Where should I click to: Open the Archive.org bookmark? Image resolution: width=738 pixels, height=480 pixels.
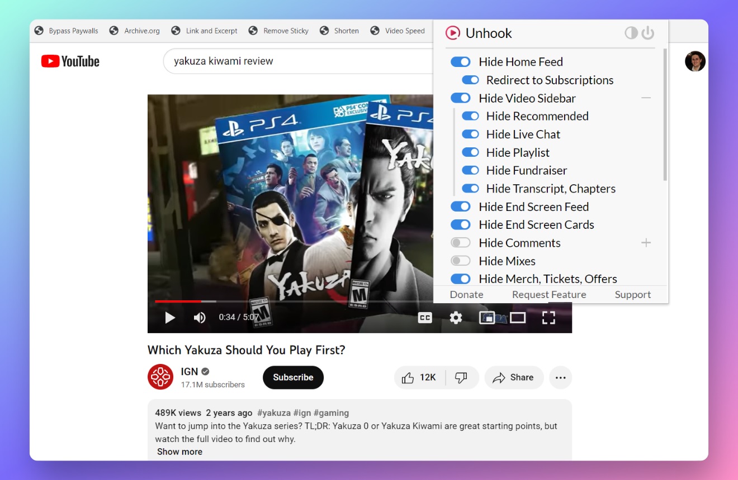pyautogui.click(x=135, y=31)
